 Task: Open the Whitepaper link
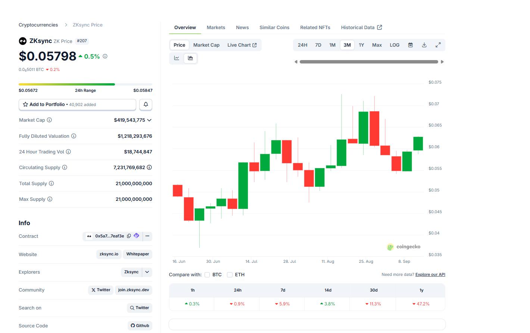[x=137, y=254]
